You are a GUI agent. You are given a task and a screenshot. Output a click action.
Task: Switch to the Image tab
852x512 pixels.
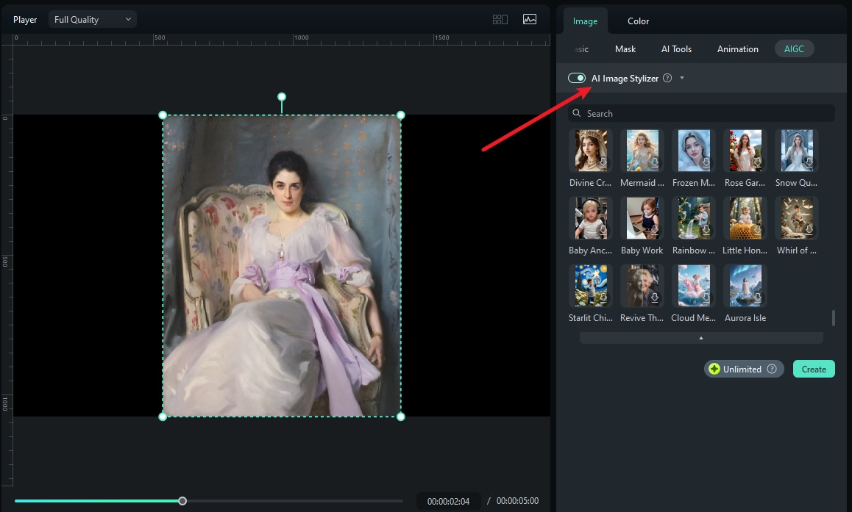pos(585,21)
